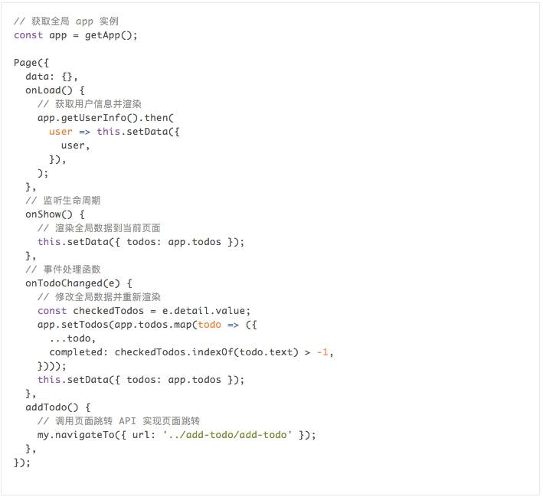Click 'const checkedTodos = e.detail.value;'
Screen dimensions: 543x497
point(144,311)
